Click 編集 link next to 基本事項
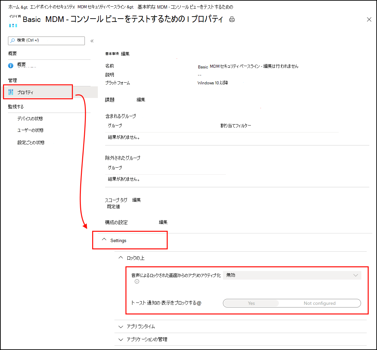The height and width of the screenshot is (350, 377). tap(125, 54)
